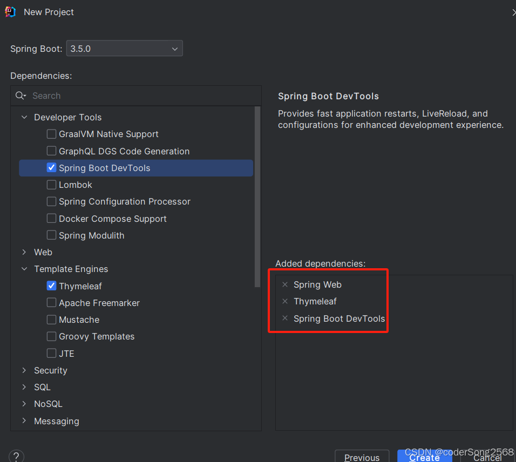Collapse the Template Engines category

click(x=24, y=269)
